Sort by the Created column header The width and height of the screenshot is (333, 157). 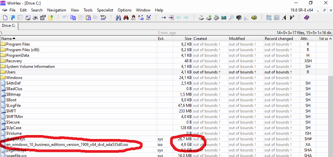tap(210, 38)
